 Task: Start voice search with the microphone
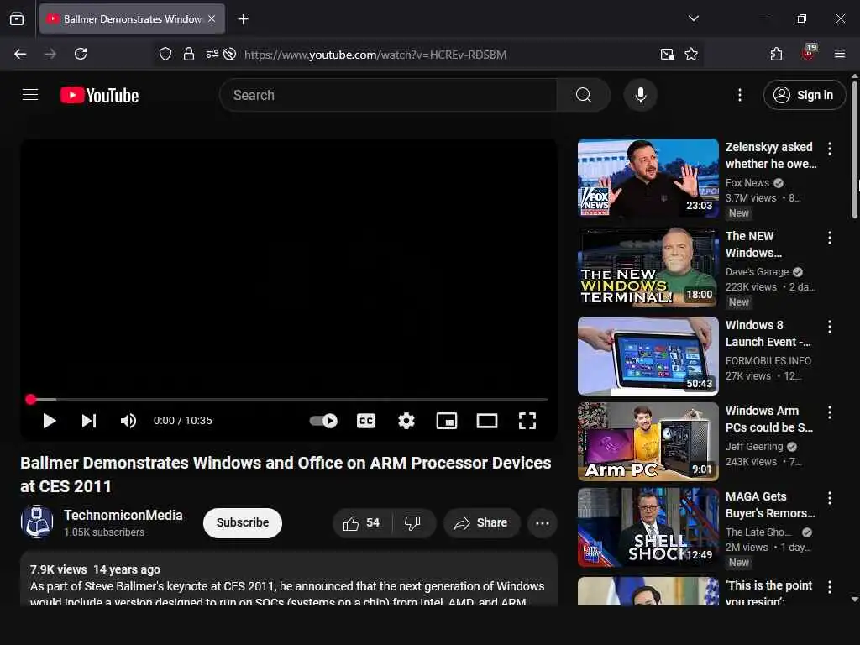pyautogui.click(x=640, y=95)
